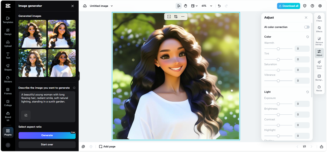Open the Smart tools panel

pyautogui.click(x=319, y=64)
